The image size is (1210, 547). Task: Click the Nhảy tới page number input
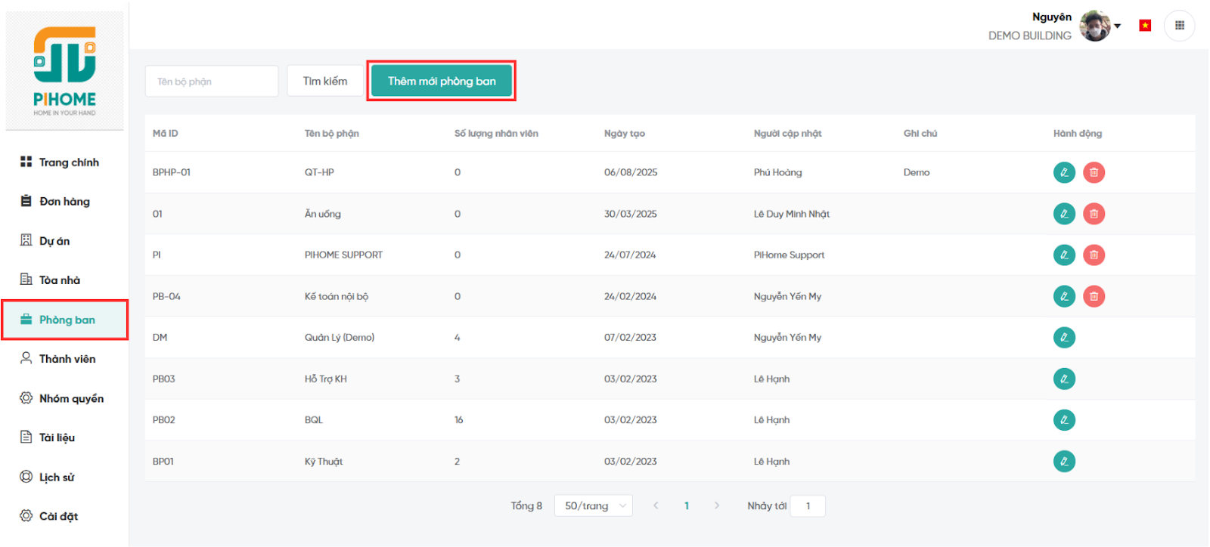[807, 506]
